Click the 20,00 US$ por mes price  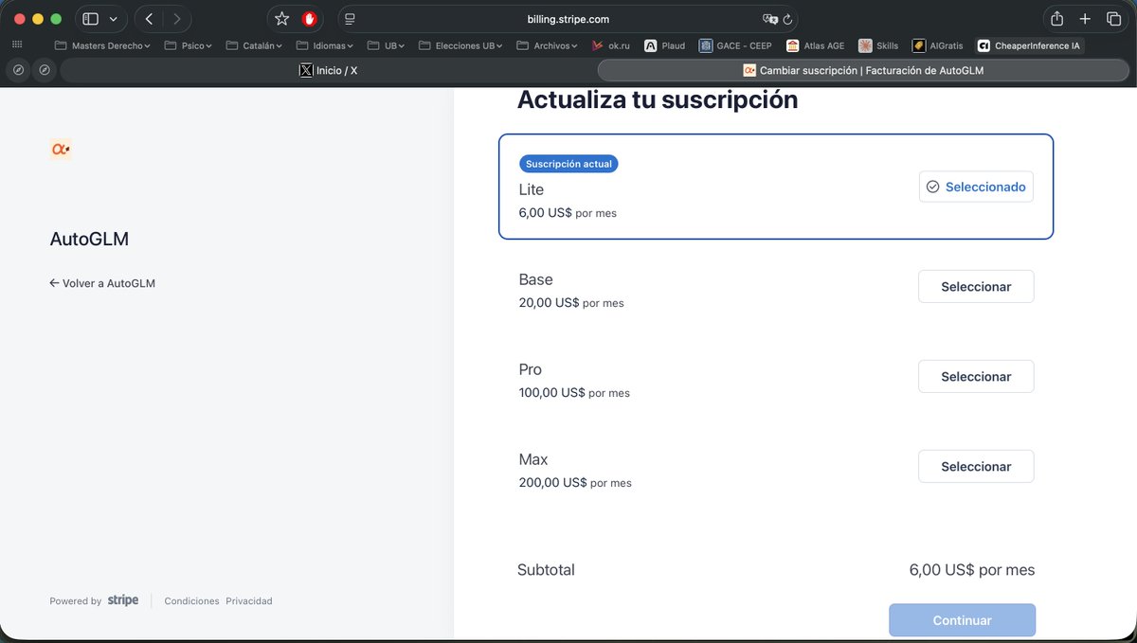(x=571, y=303)
